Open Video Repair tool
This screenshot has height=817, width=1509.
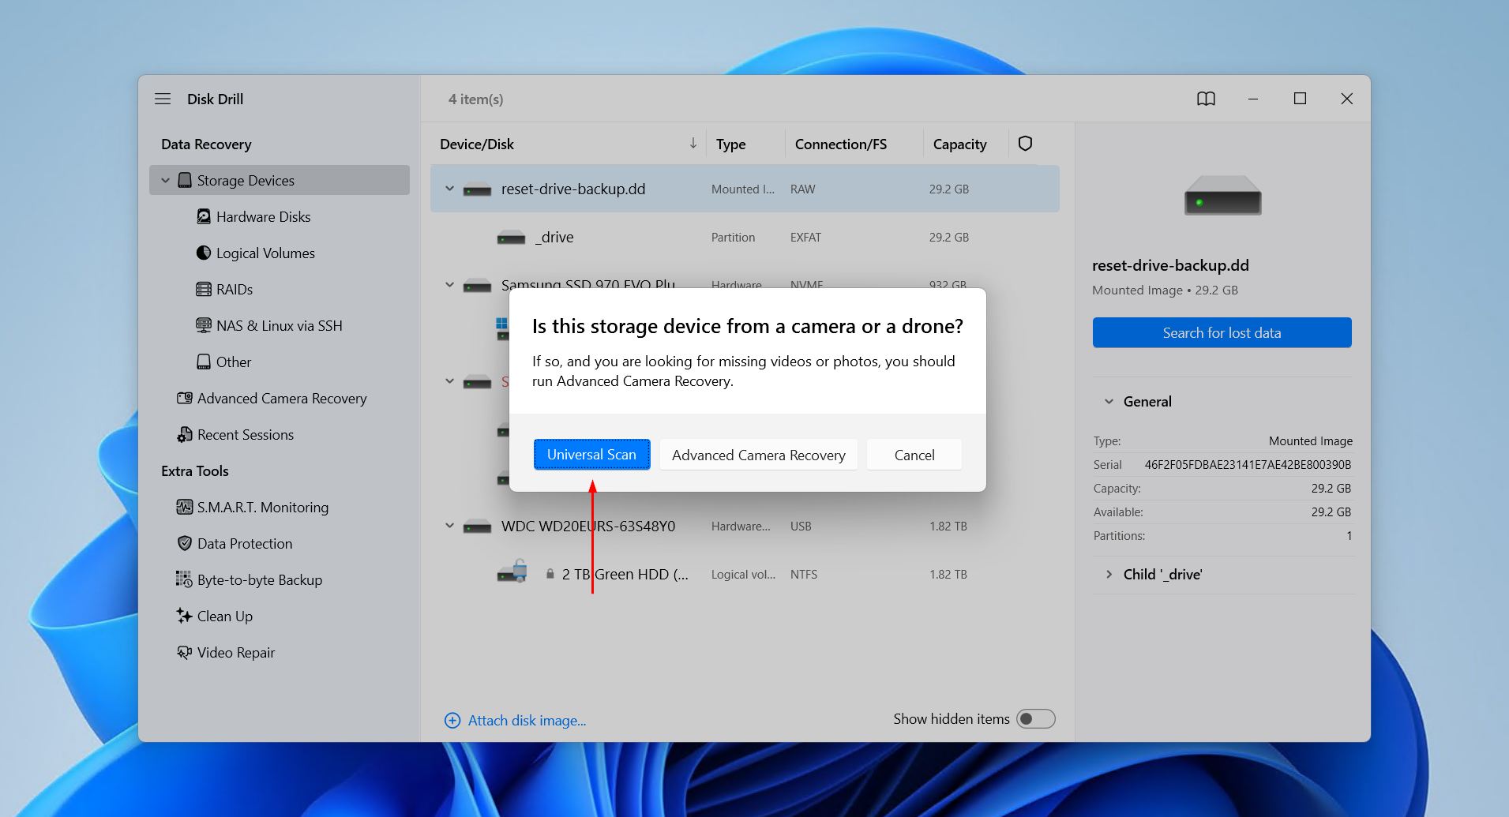point(236,652)
